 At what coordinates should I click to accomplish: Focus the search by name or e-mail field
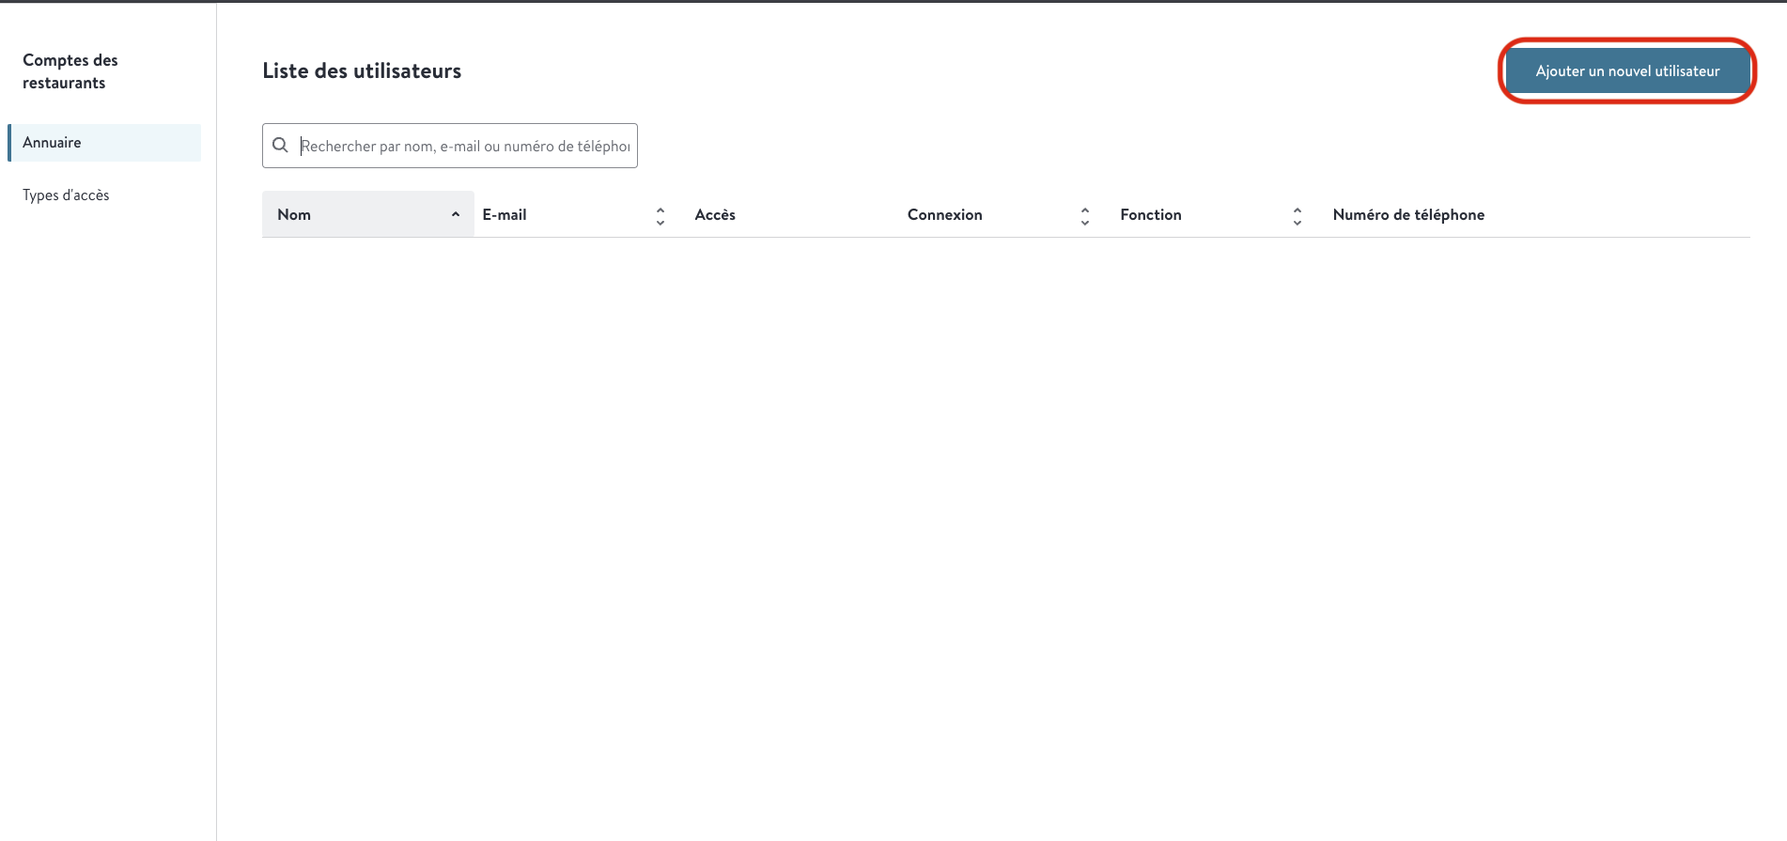click(x=465, y=146)
